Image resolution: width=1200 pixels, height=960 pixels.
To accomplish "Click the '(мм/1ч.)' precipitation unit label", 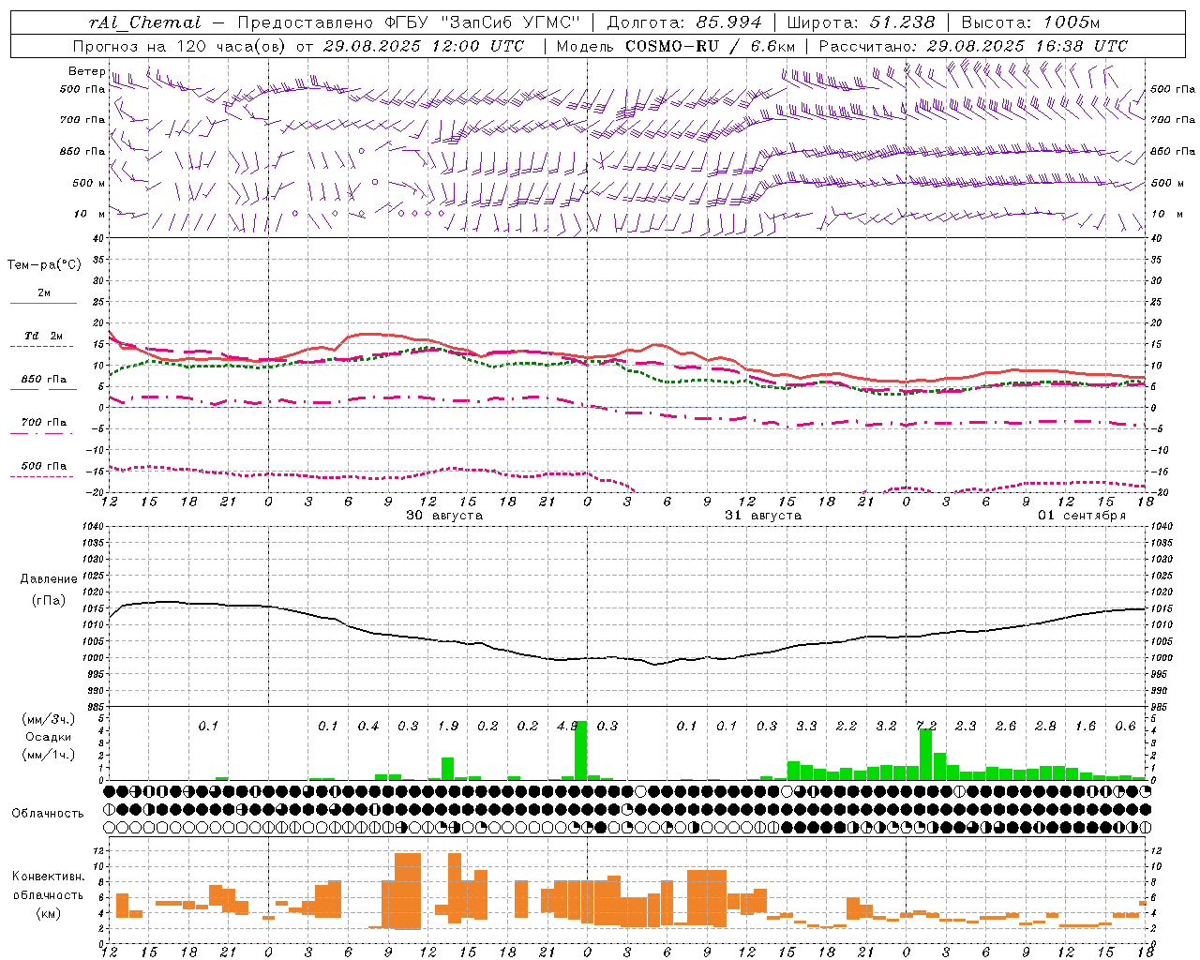I will pyautogui.click(x=48, y=755).
